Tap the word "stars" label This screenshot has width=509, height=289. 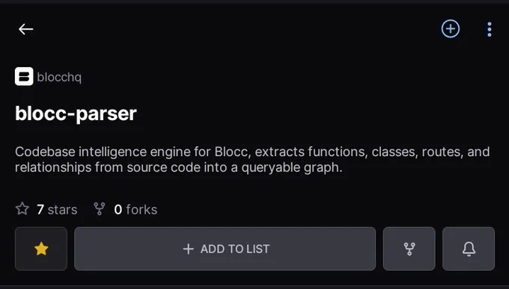click(x=62, y=210)
